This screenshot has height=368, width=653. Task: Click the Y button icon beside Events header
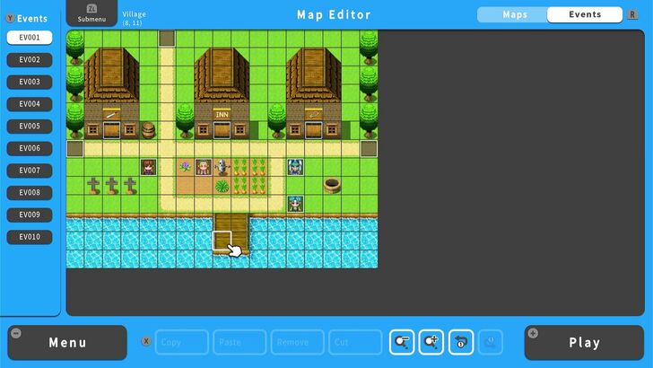(10, 18)
